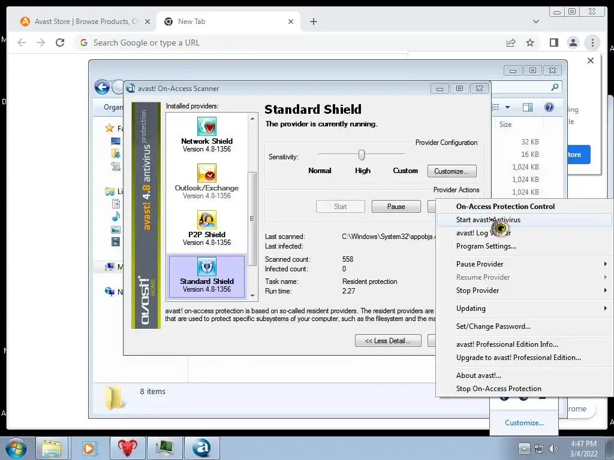Screen dimensions: 614x460
Task: Toggle the Chrome side panel icon
Action: 553,43
